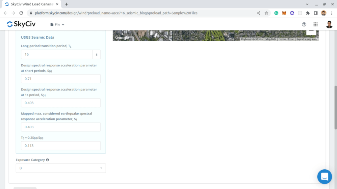Click the share this page icon
The image size is (337, 189).
click(258, 13)
